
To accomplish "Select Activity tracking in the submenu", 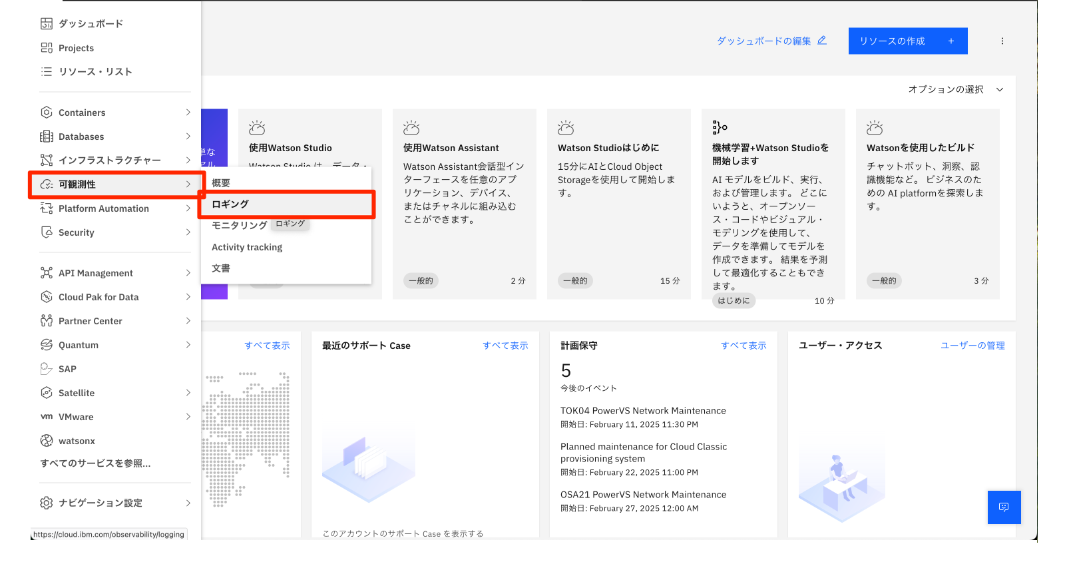I will pyautogui.click(x=286, y=247).
